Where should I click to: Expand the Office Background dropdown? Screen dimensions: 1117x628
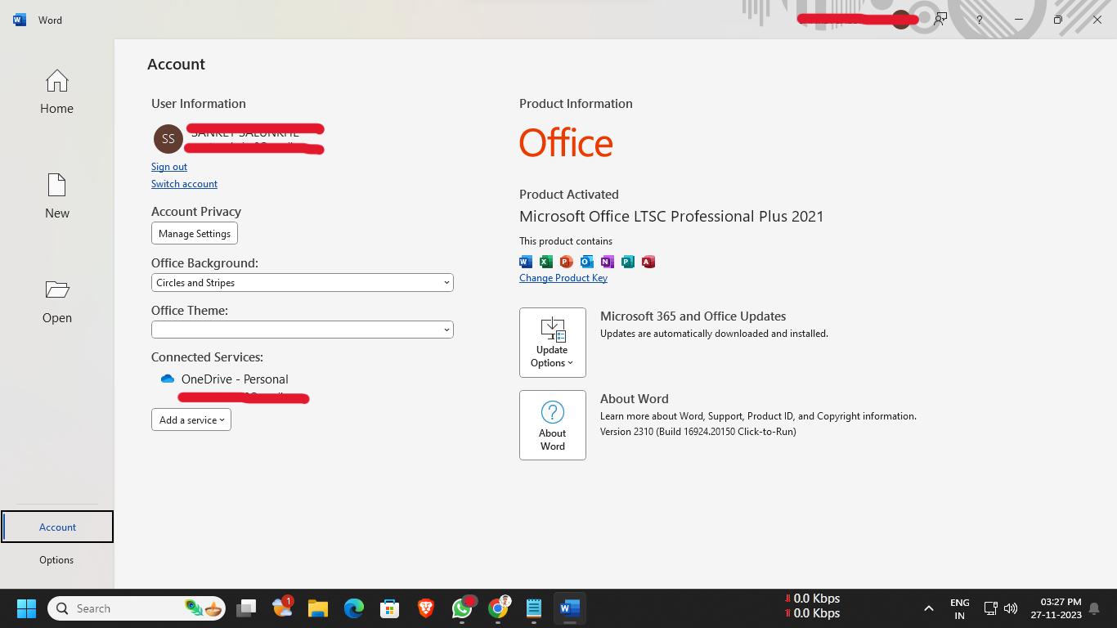302,283
